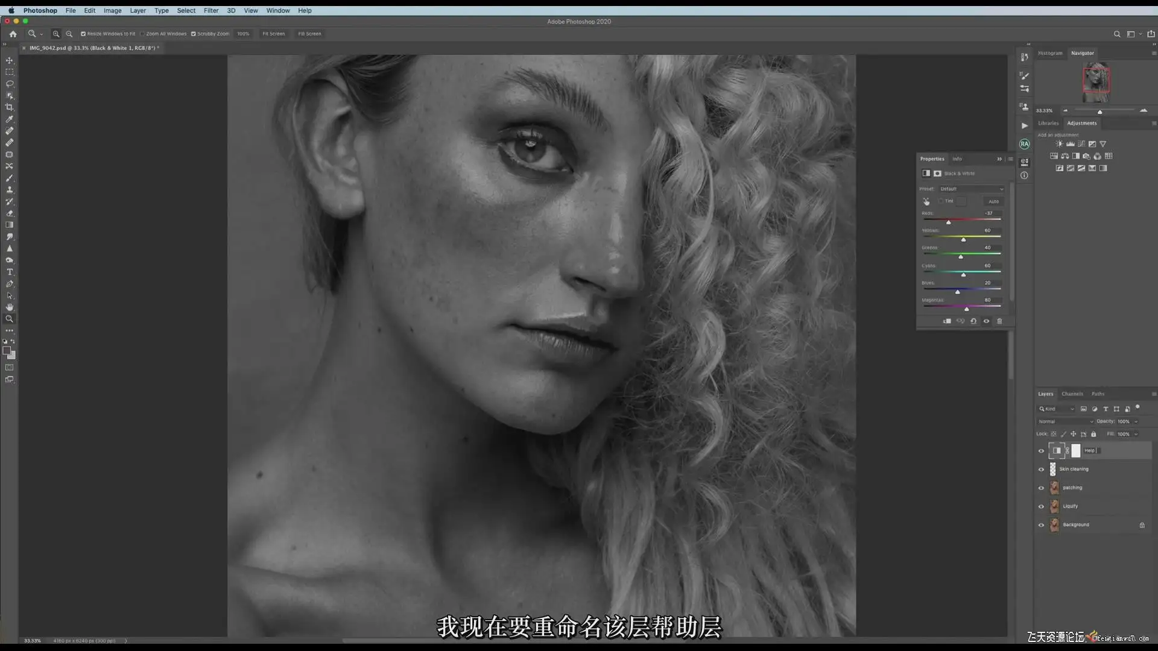
Task: Click the Fill Screen button
Action: 309,34
